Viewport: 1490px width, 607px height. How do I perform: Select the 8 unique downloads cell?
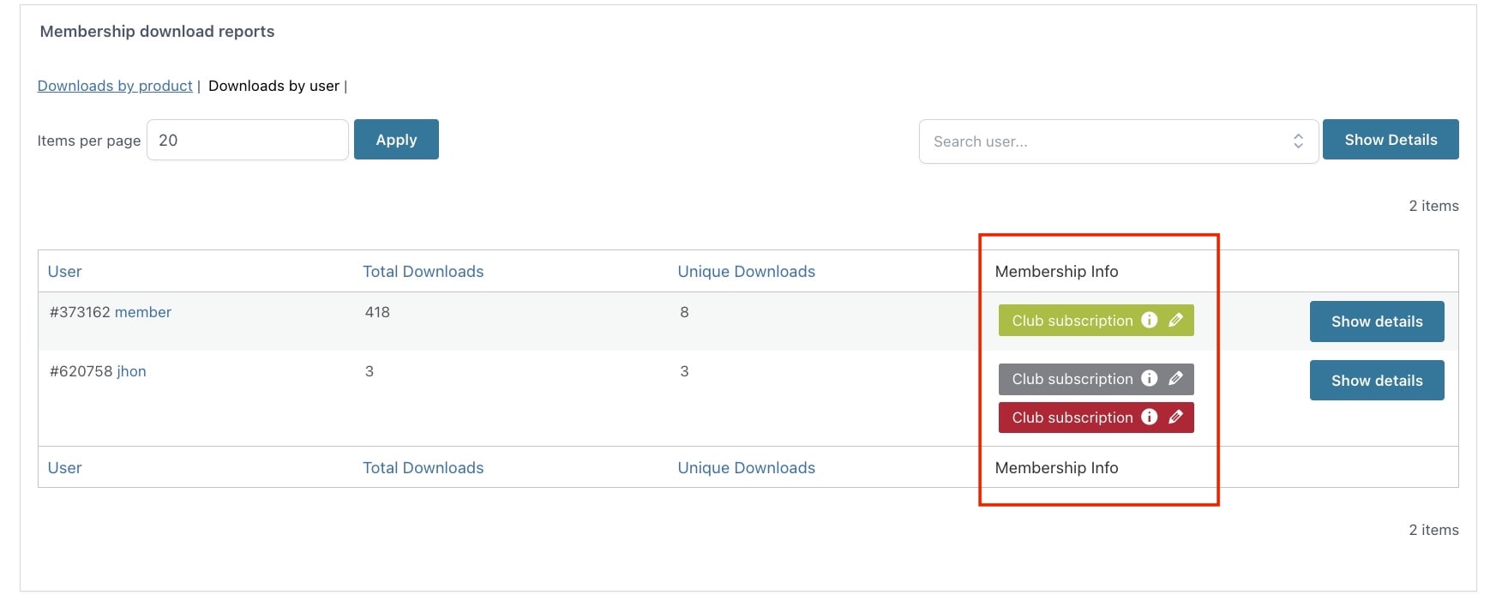coord(684,312)
